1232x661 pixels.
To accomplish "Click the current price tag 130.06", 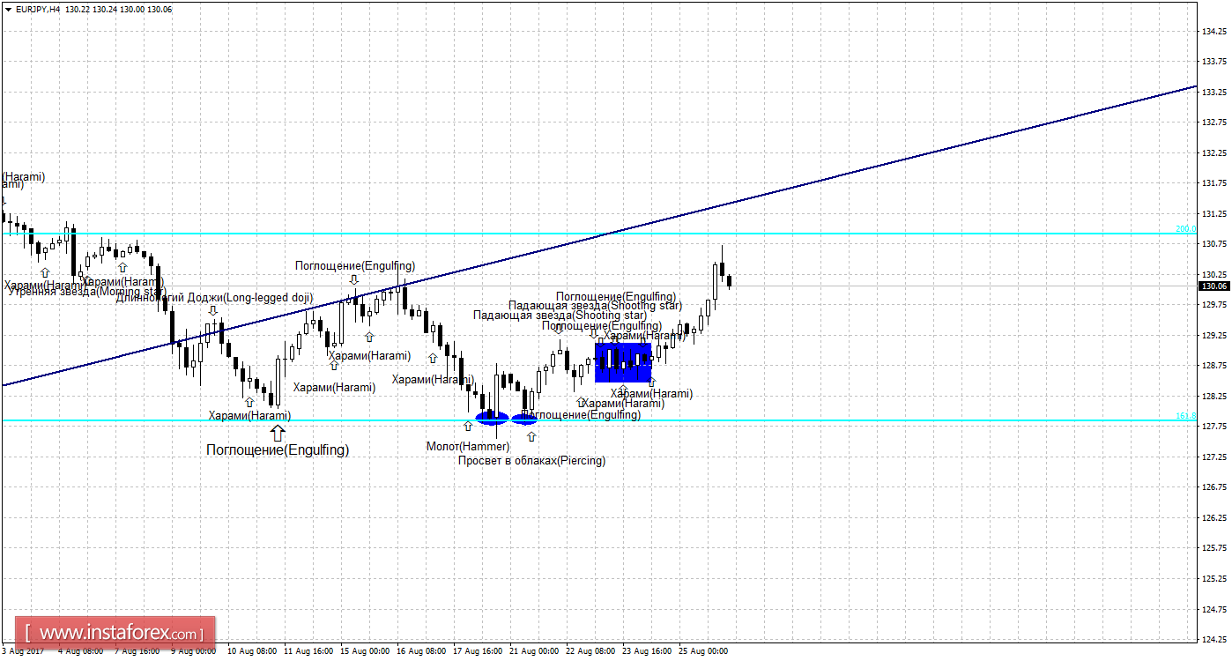I will point(1215,286).
